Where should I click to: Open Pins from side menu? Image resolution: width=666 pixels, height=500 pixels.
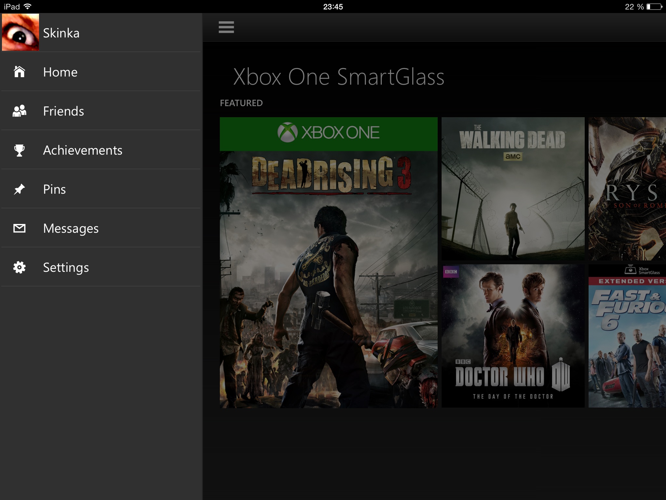pyautogui.click(x=101, y=189)
